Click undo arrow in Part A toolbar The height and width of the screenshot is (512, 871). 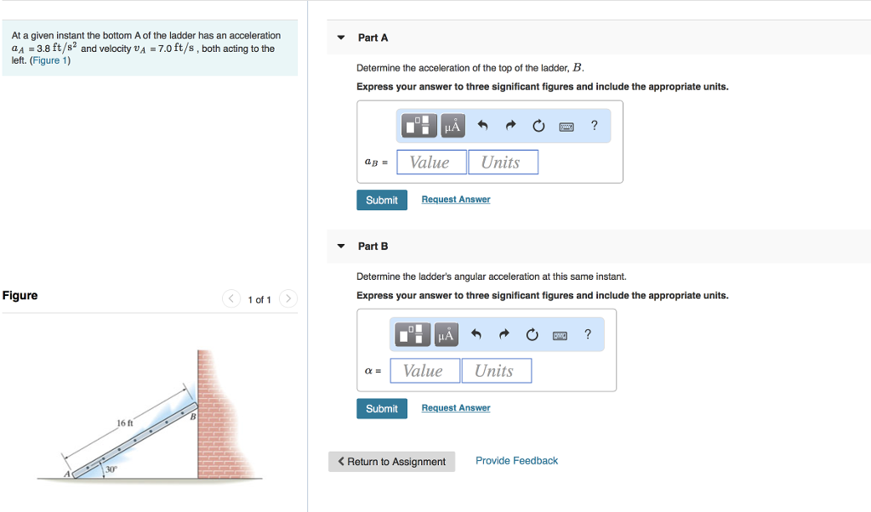click(482, 127)
